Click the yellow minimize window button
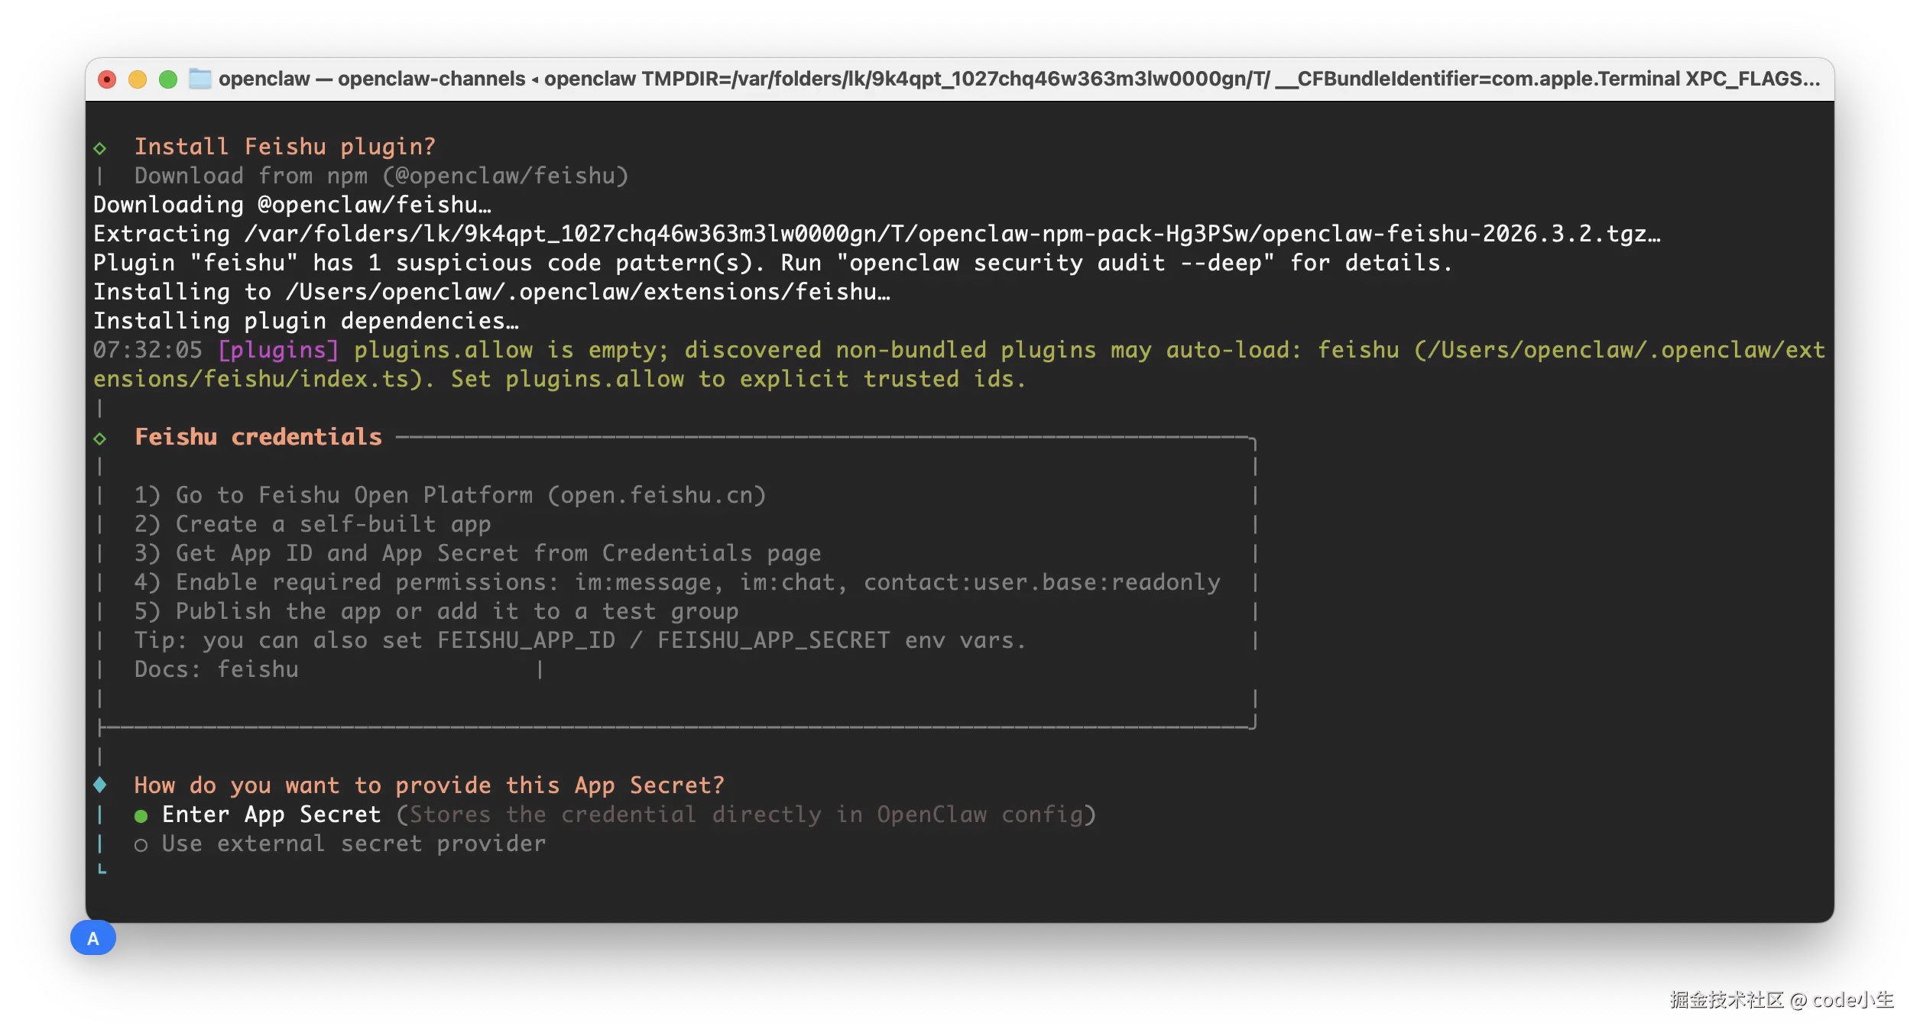The image size is (1920, 1036). click(138, 79)
